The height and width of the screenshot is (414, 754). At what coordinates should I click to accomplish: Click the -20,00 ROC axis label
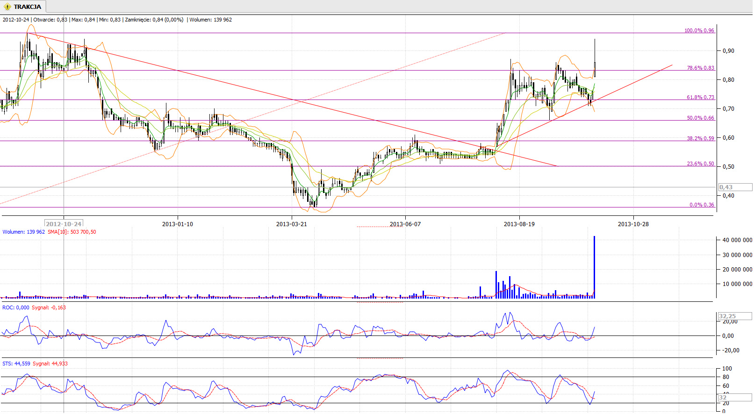point(731,350)
